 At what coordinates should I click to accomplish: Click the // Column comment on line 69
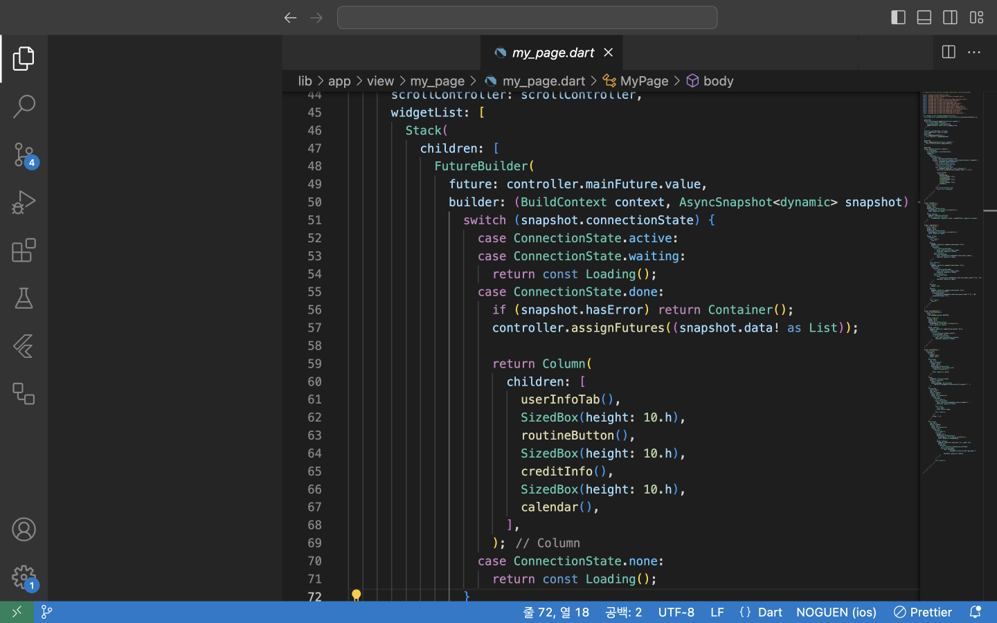pos(548,543)
